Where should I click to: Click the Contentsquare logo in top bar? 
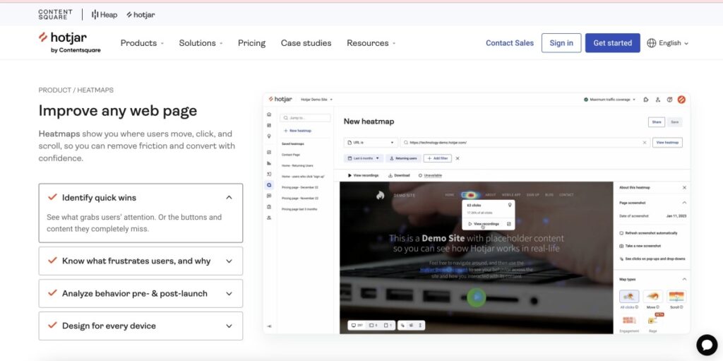pos(55,14)
